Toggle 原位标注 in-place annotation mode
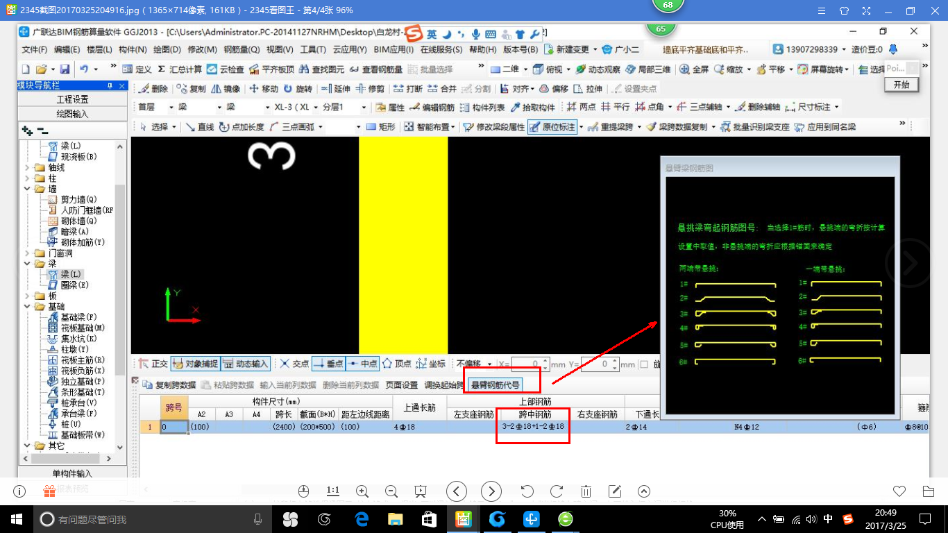This screenshot has height=533, width=948. pyautogui.click(x=552, y=127)
